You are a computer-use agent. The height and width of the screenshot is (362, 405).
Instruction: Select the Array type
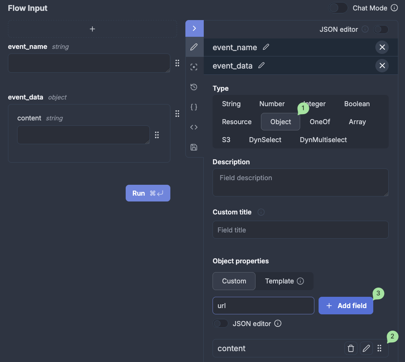click(x=357, y=122)
